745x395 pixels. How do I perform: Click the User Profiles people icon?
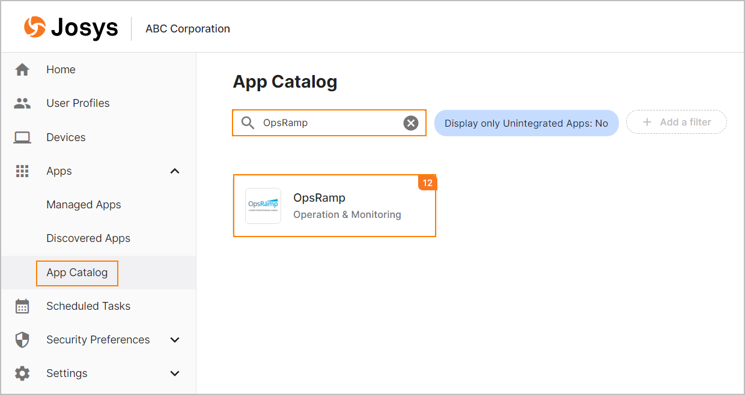click(x=22, y=103)
